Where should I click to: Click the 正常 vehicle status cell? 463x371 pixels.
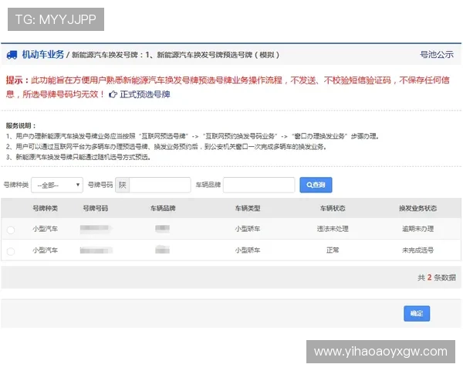[333, 250]
